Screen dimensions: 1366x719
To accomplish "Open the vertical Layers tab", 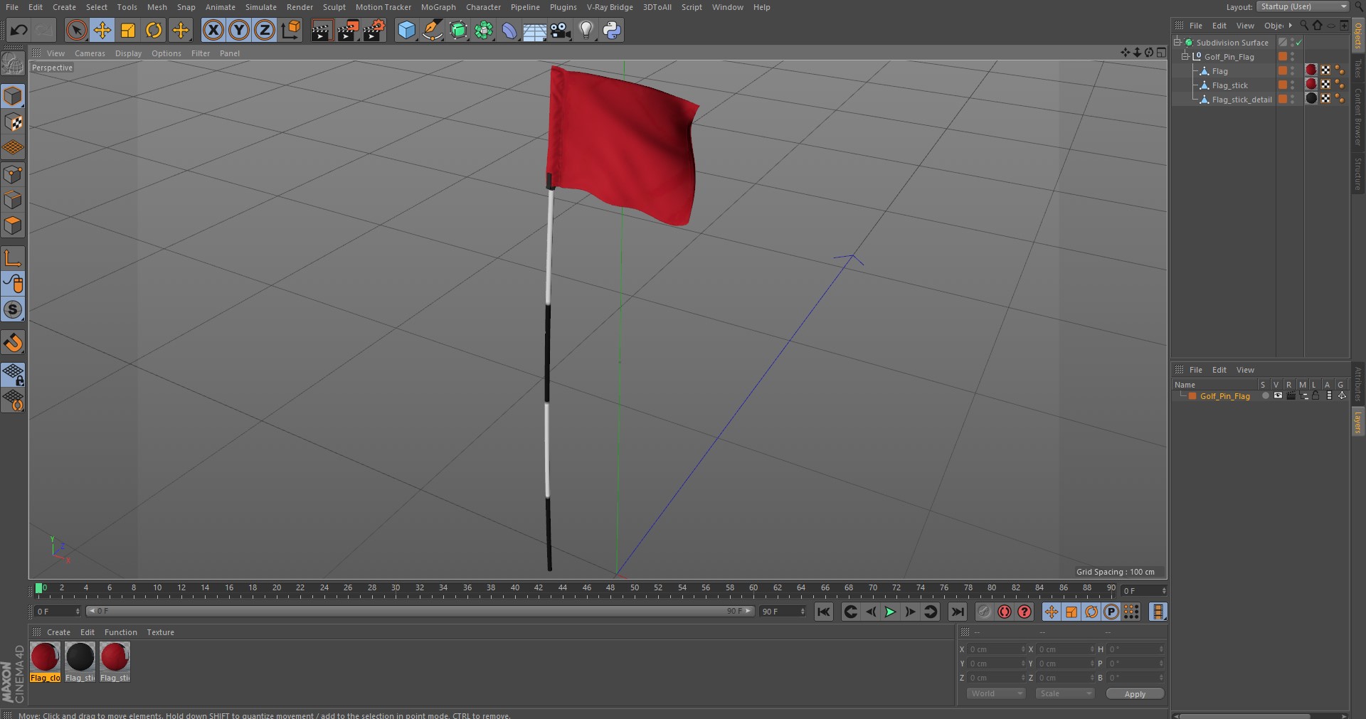I will coord(1357,422).
